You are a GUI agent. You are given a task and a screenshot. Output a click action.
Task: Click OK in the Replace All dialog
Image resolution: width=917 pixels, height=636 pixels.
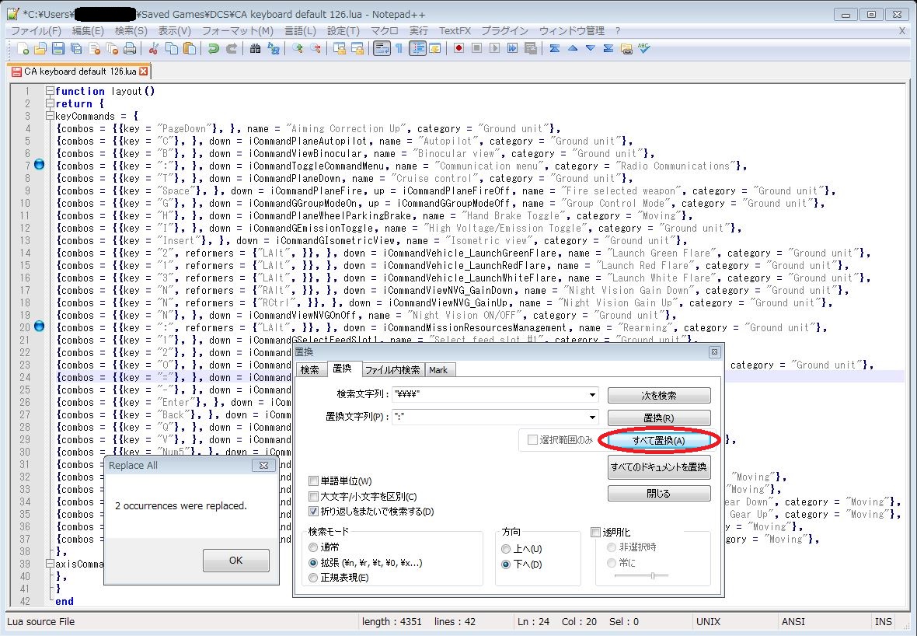[x=235, y=560]
